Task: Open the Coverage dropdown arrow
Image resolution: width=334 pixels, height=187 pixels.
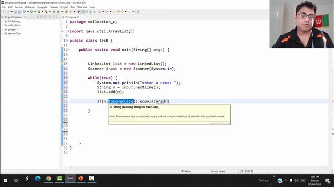Action: tap(42, 12)
